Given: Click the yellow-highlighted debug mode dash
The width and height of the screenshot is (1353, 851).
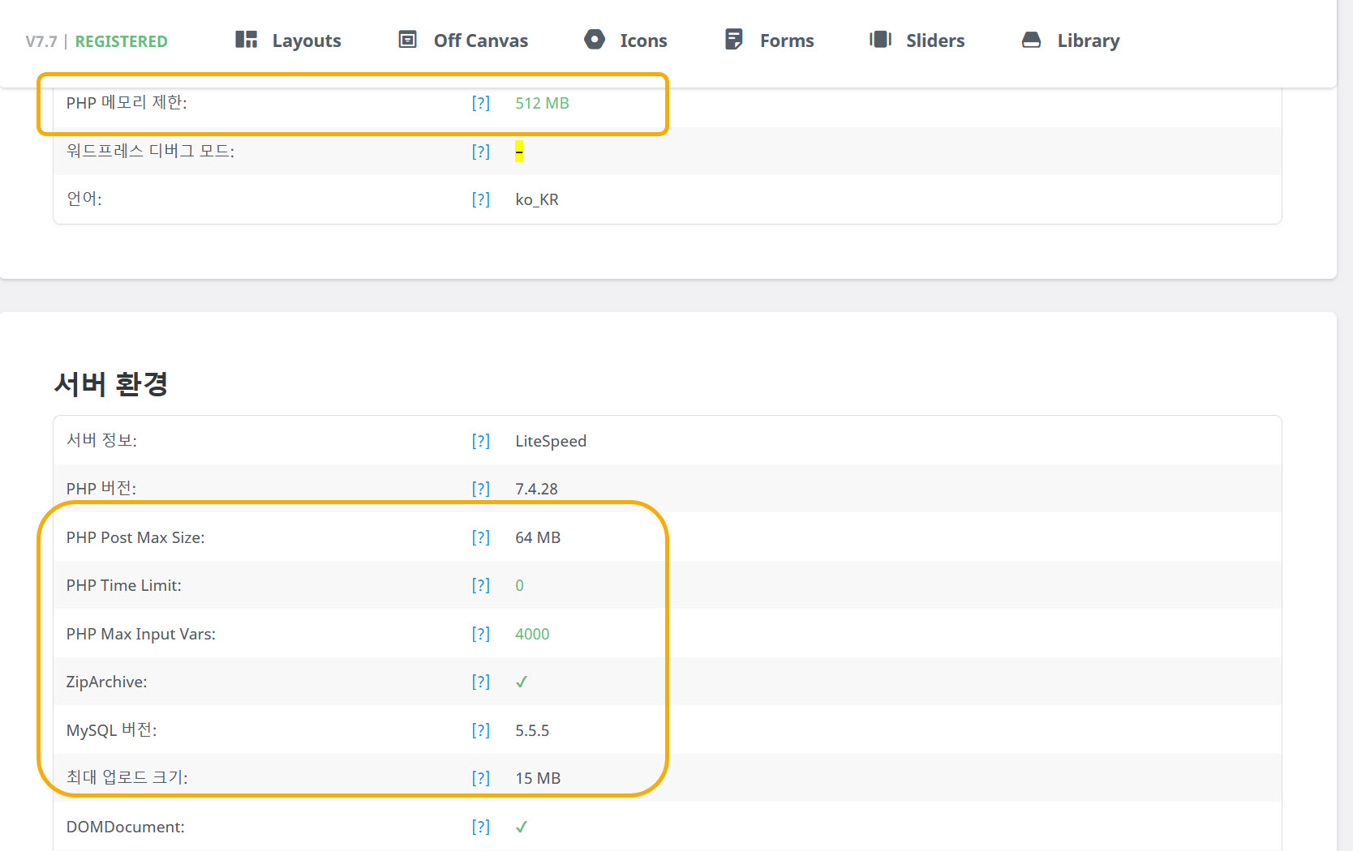Looking at the screenshot, I should tap(519, 152).
